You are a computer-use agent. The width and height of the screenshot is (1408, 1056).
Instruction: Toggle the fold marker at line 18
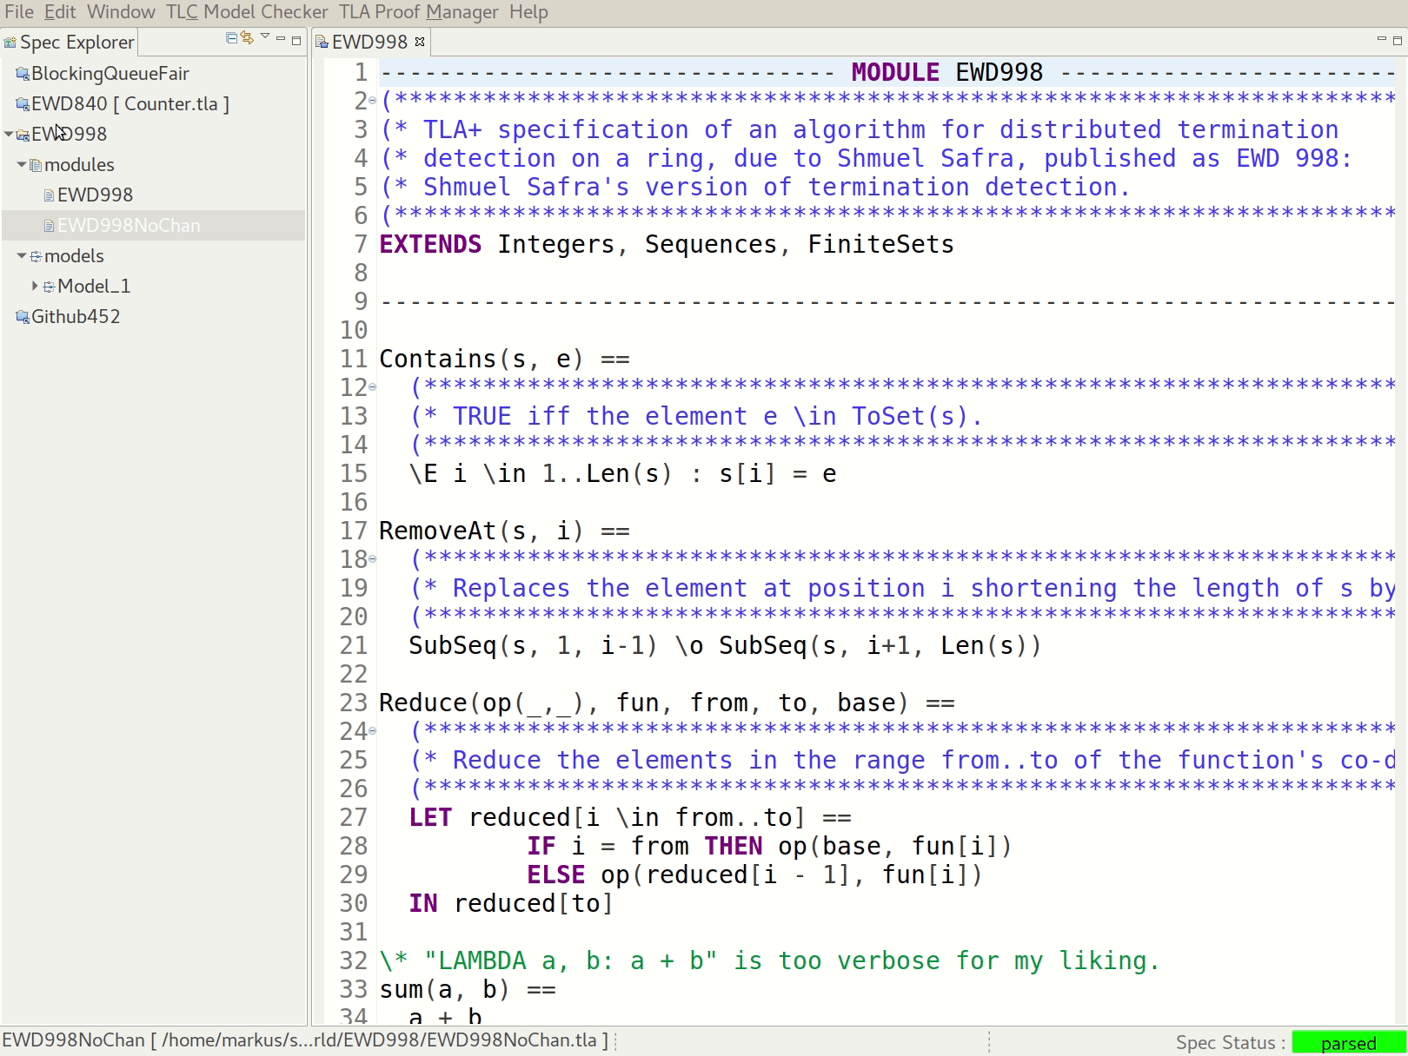point(372,559)
